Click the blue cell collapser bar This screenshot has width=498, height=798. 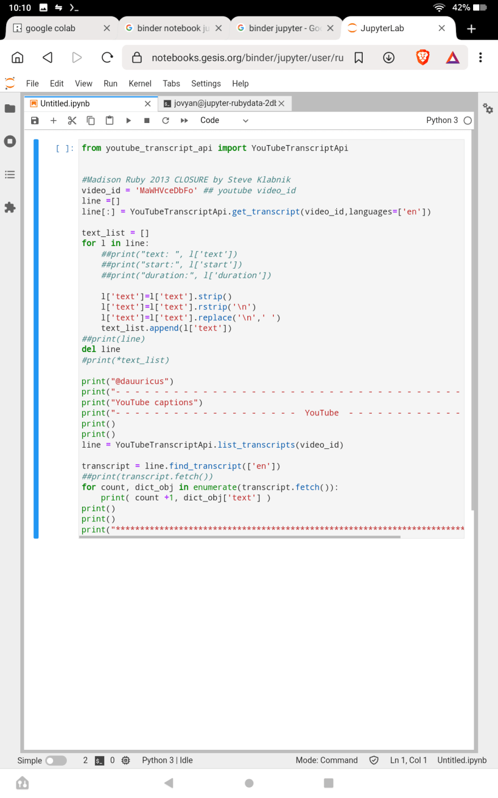(36, 338)
